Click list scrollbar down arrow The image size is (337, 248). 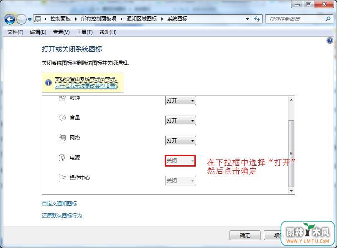click(291, 191)
